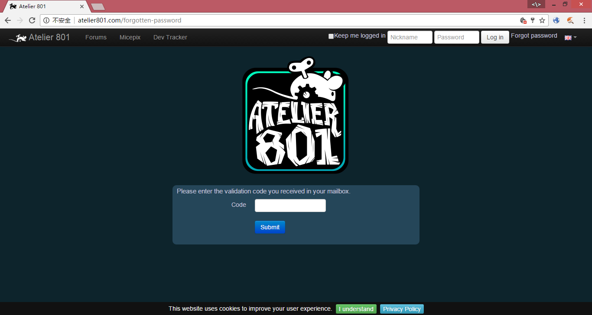Open the Forums section
This screenshot has height=315, width=592.
[96, 37]
